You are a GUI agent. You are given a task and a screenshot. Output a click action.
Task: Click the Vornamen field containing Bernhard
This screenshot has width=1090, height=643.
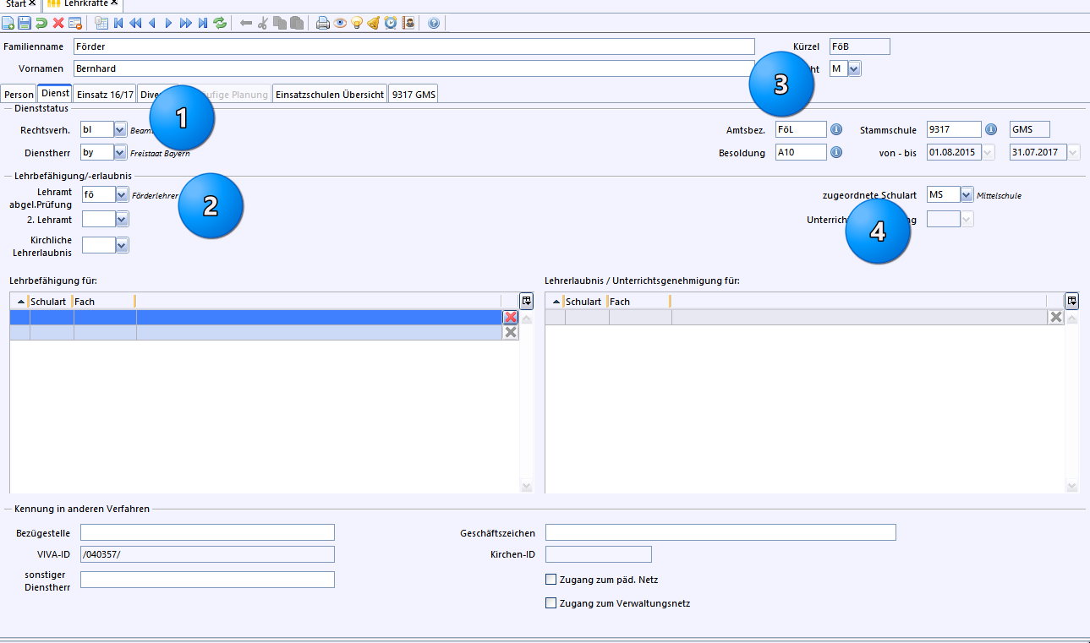(414, 68)
